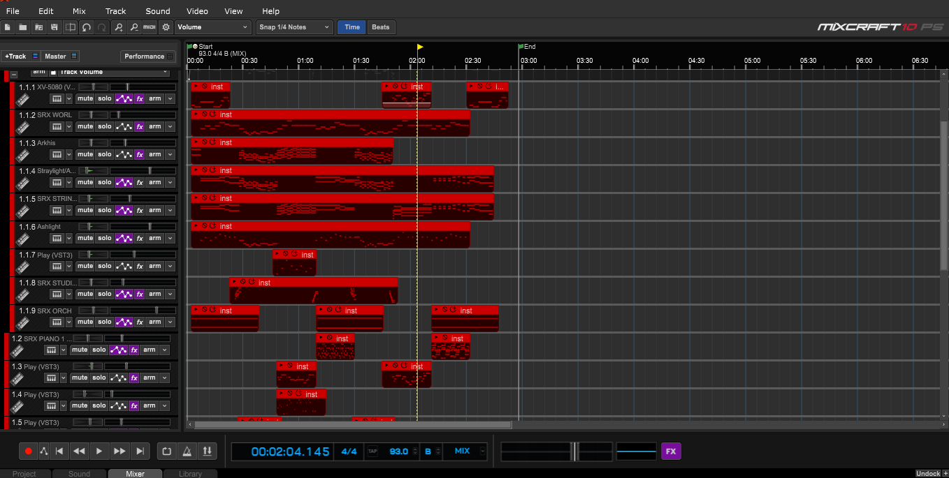
Task: Click the End marker flag on timeline
Action: (x=521, y=47)
